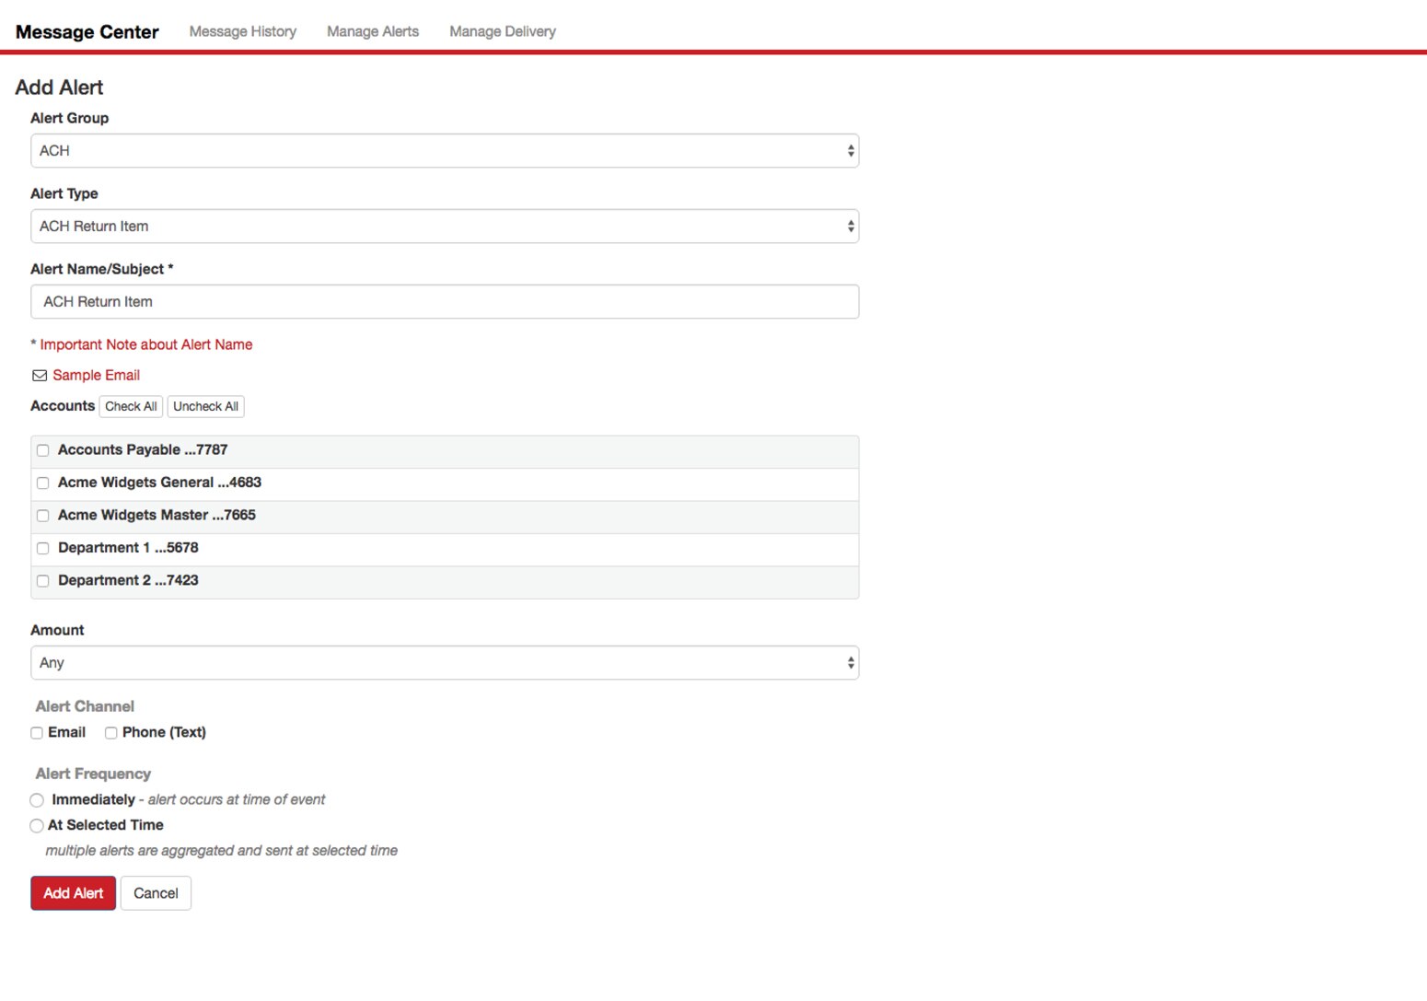
Task: Uncheck All accounts
Action: point(205,406)
